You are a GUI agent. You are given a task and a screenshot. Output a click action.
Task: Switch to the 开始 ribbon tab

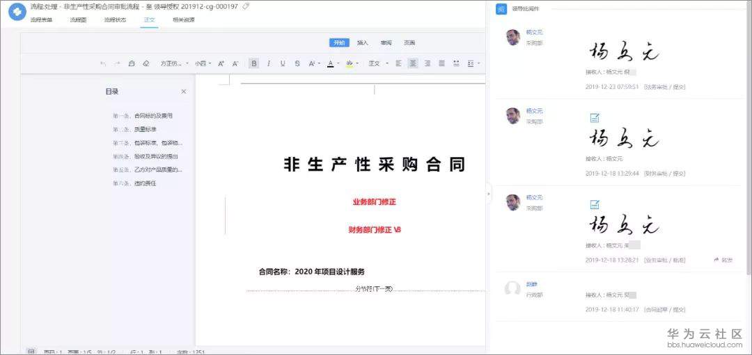(x=339, y=42)
